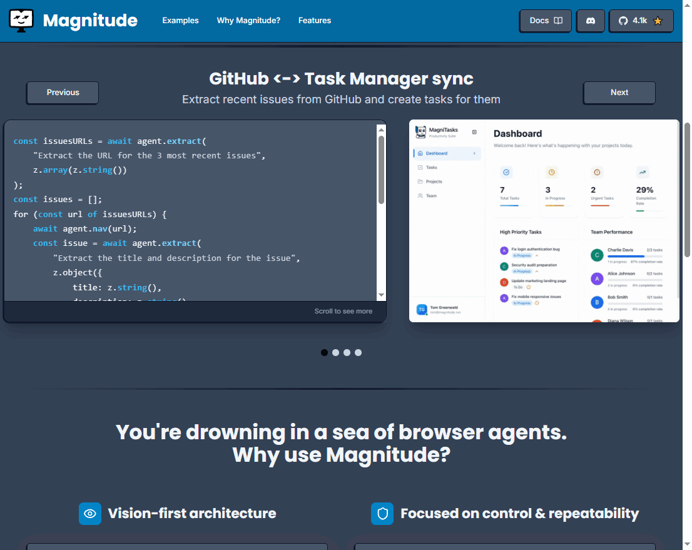Click the code panel scrollbar thumb

click(x=381, y=170)
